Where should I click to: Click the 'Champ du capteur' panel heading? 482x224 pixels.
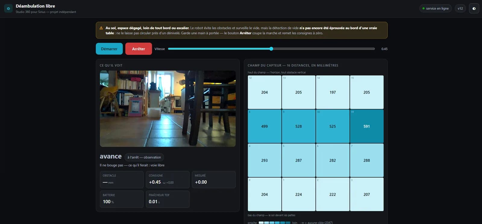click(x=293, y=65)
